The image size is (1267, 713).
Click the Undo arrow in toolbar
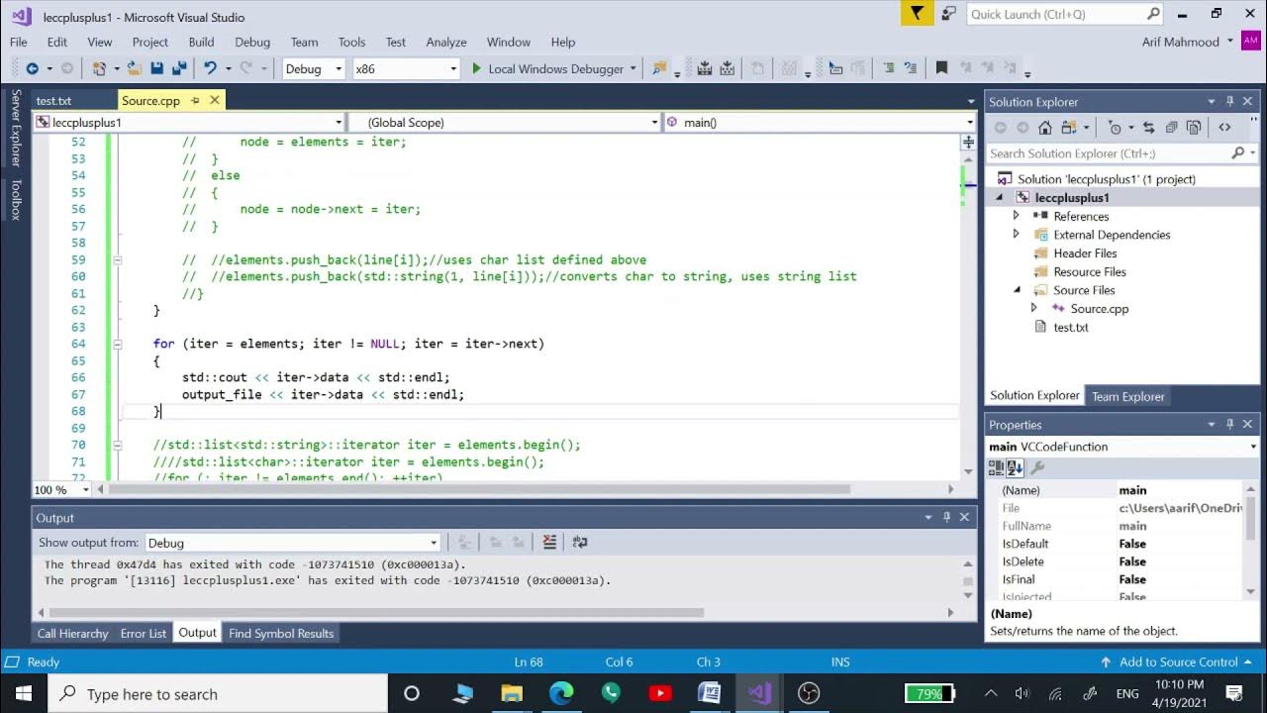pyautogui.click(x=210, y=68)
